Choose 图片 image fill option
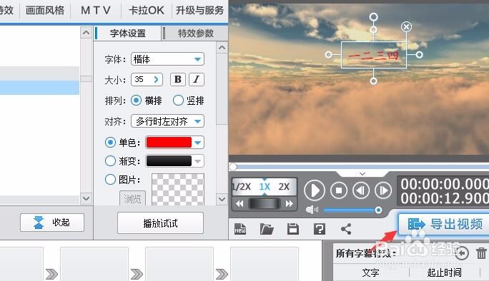Viewport: 489px width, 281px height. [x=110, y=180]
